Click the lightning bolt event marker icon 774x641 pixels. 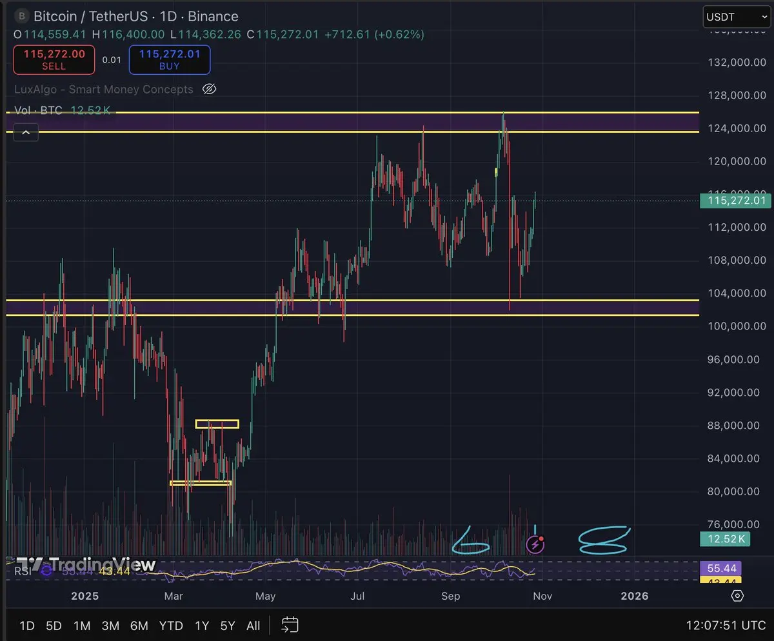pos(535,545)
